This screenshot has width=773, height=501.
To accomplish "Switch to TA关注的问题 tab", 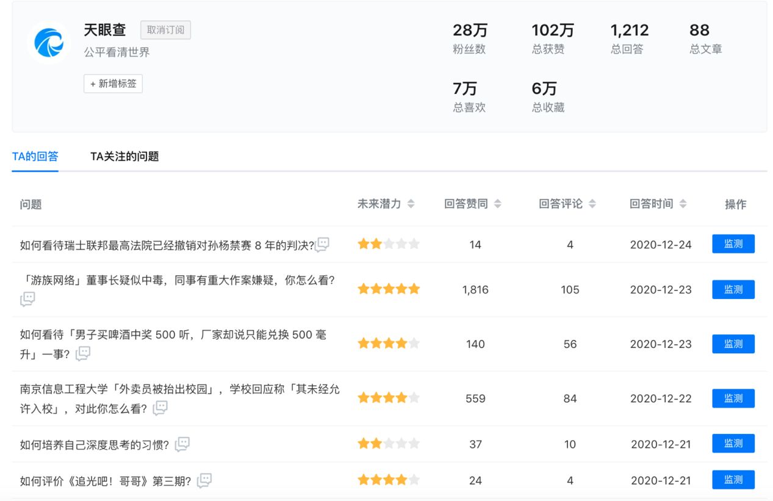I will point(124,156).
